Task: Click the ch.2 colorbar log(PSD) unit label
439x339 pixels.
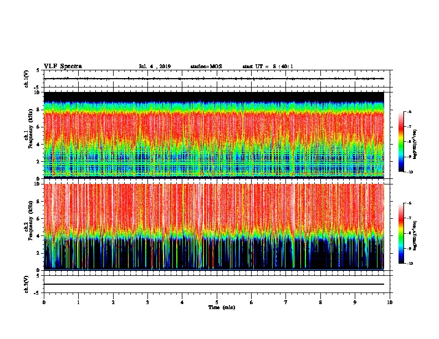Action: [415, 235]
